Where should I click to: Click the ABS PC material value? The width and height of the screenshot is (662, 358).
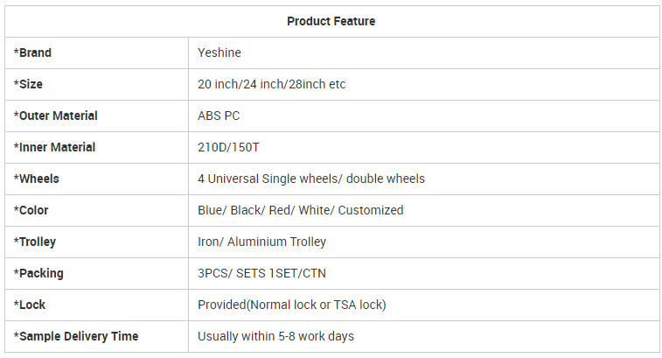219,116
